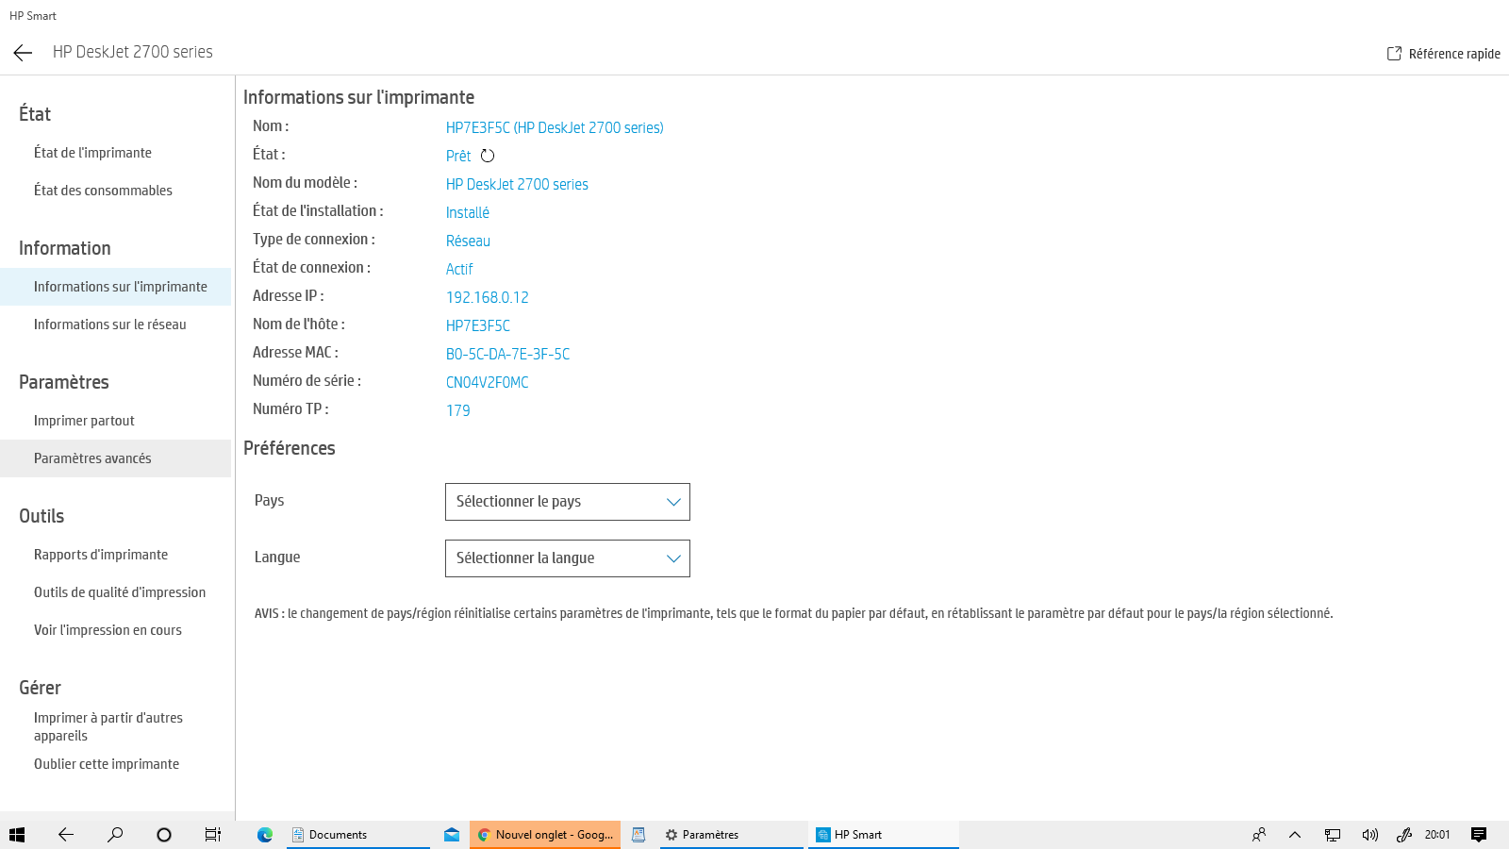Click the taskbar back arrow button
The image size is (1509, 849).
pos(66,835)
